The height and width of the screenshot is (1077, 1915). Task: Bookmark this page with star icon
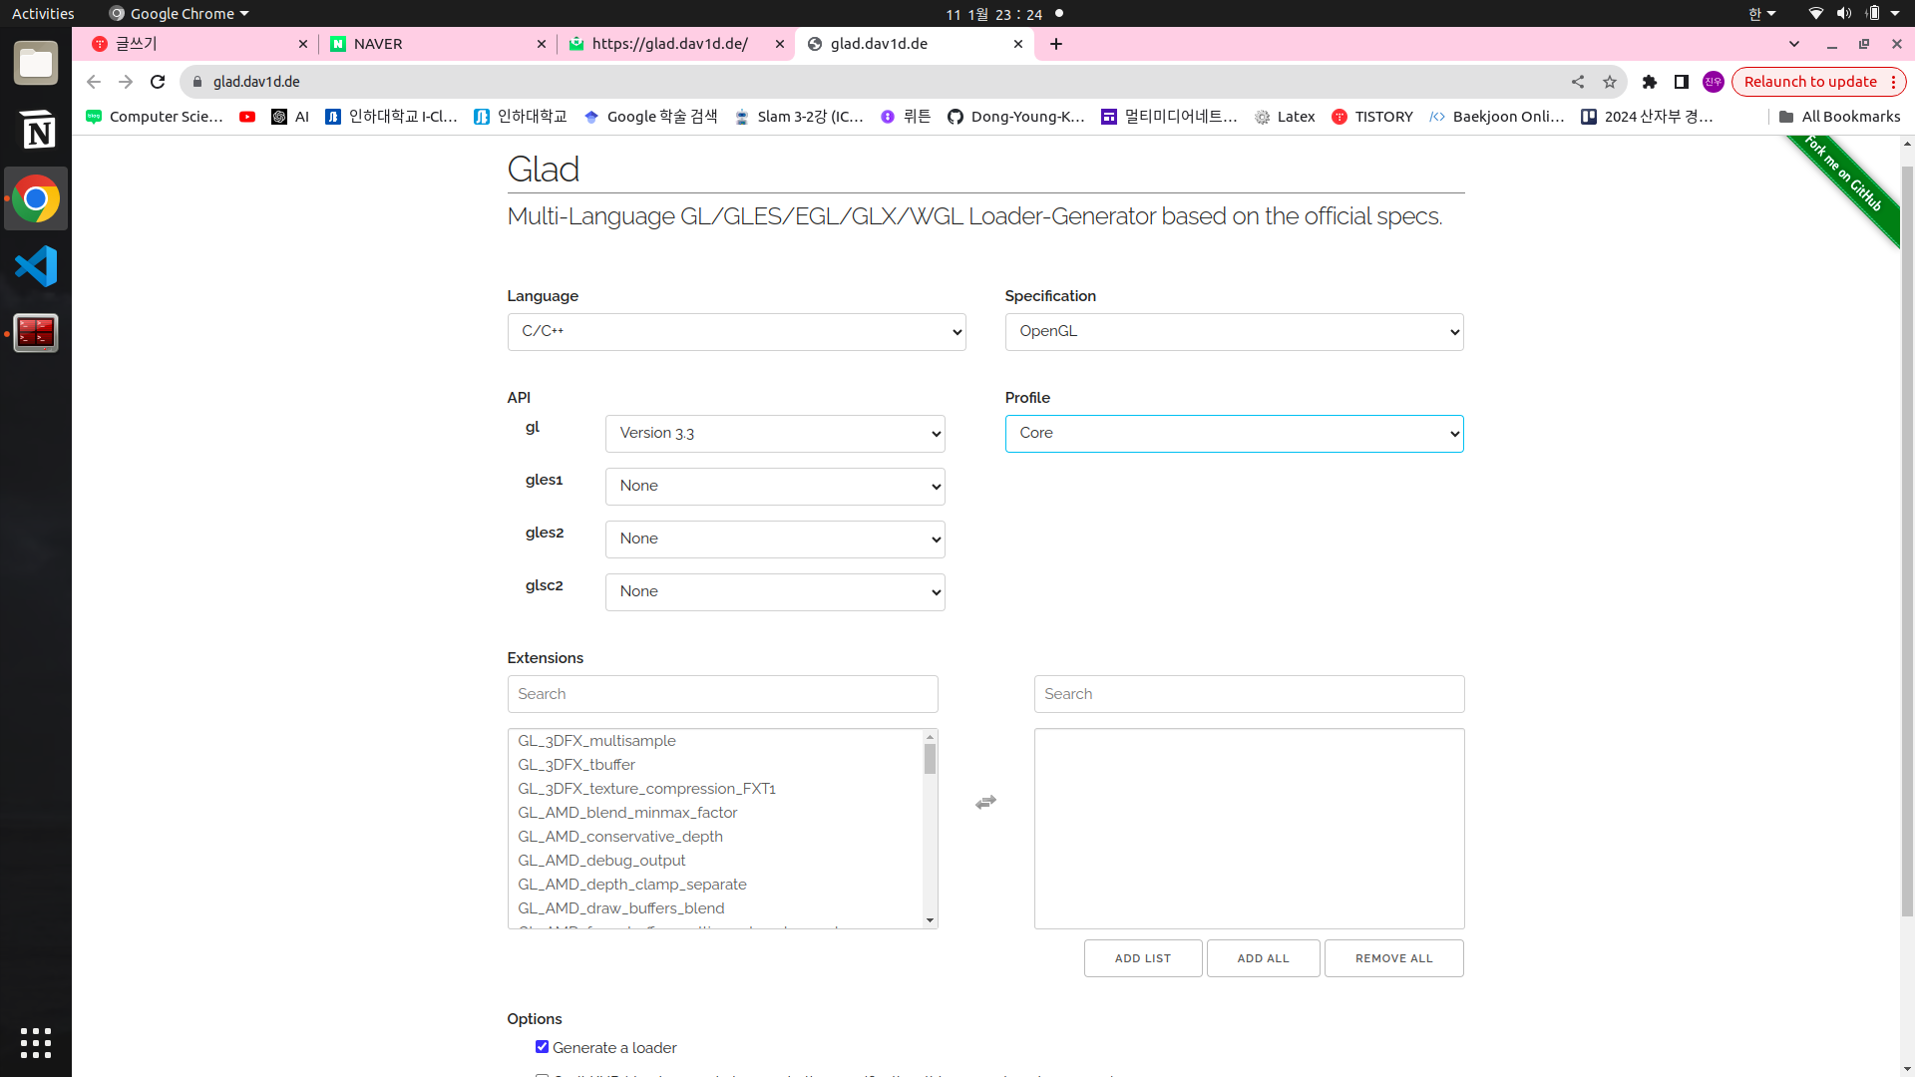(x=1610, y=82)
